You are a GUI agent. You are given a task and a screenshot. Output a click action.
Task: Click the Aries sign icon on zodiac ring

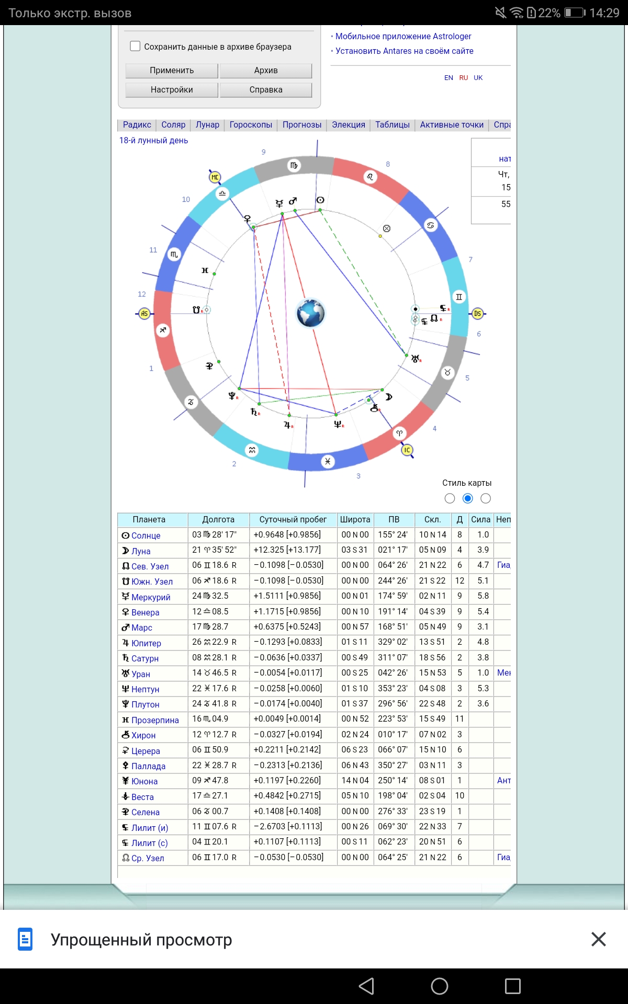[399, 433]
